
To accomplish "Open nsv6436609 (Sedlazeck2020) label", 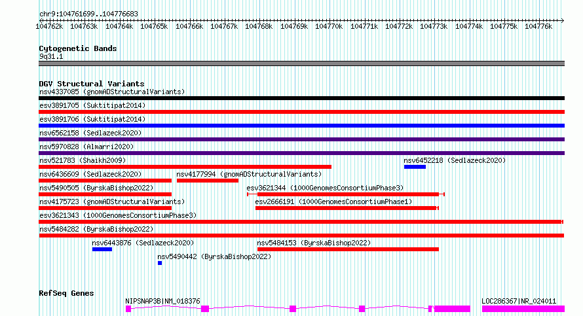I will click(90, 174).
